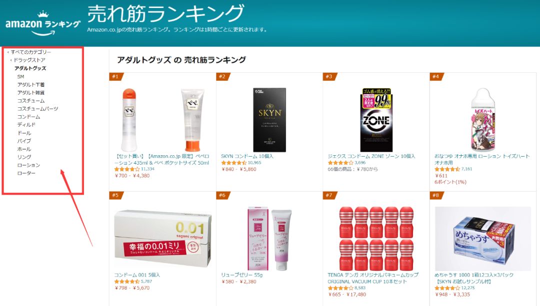Open the SKYN condom product image
540x306 pixels.
(269, 120)
